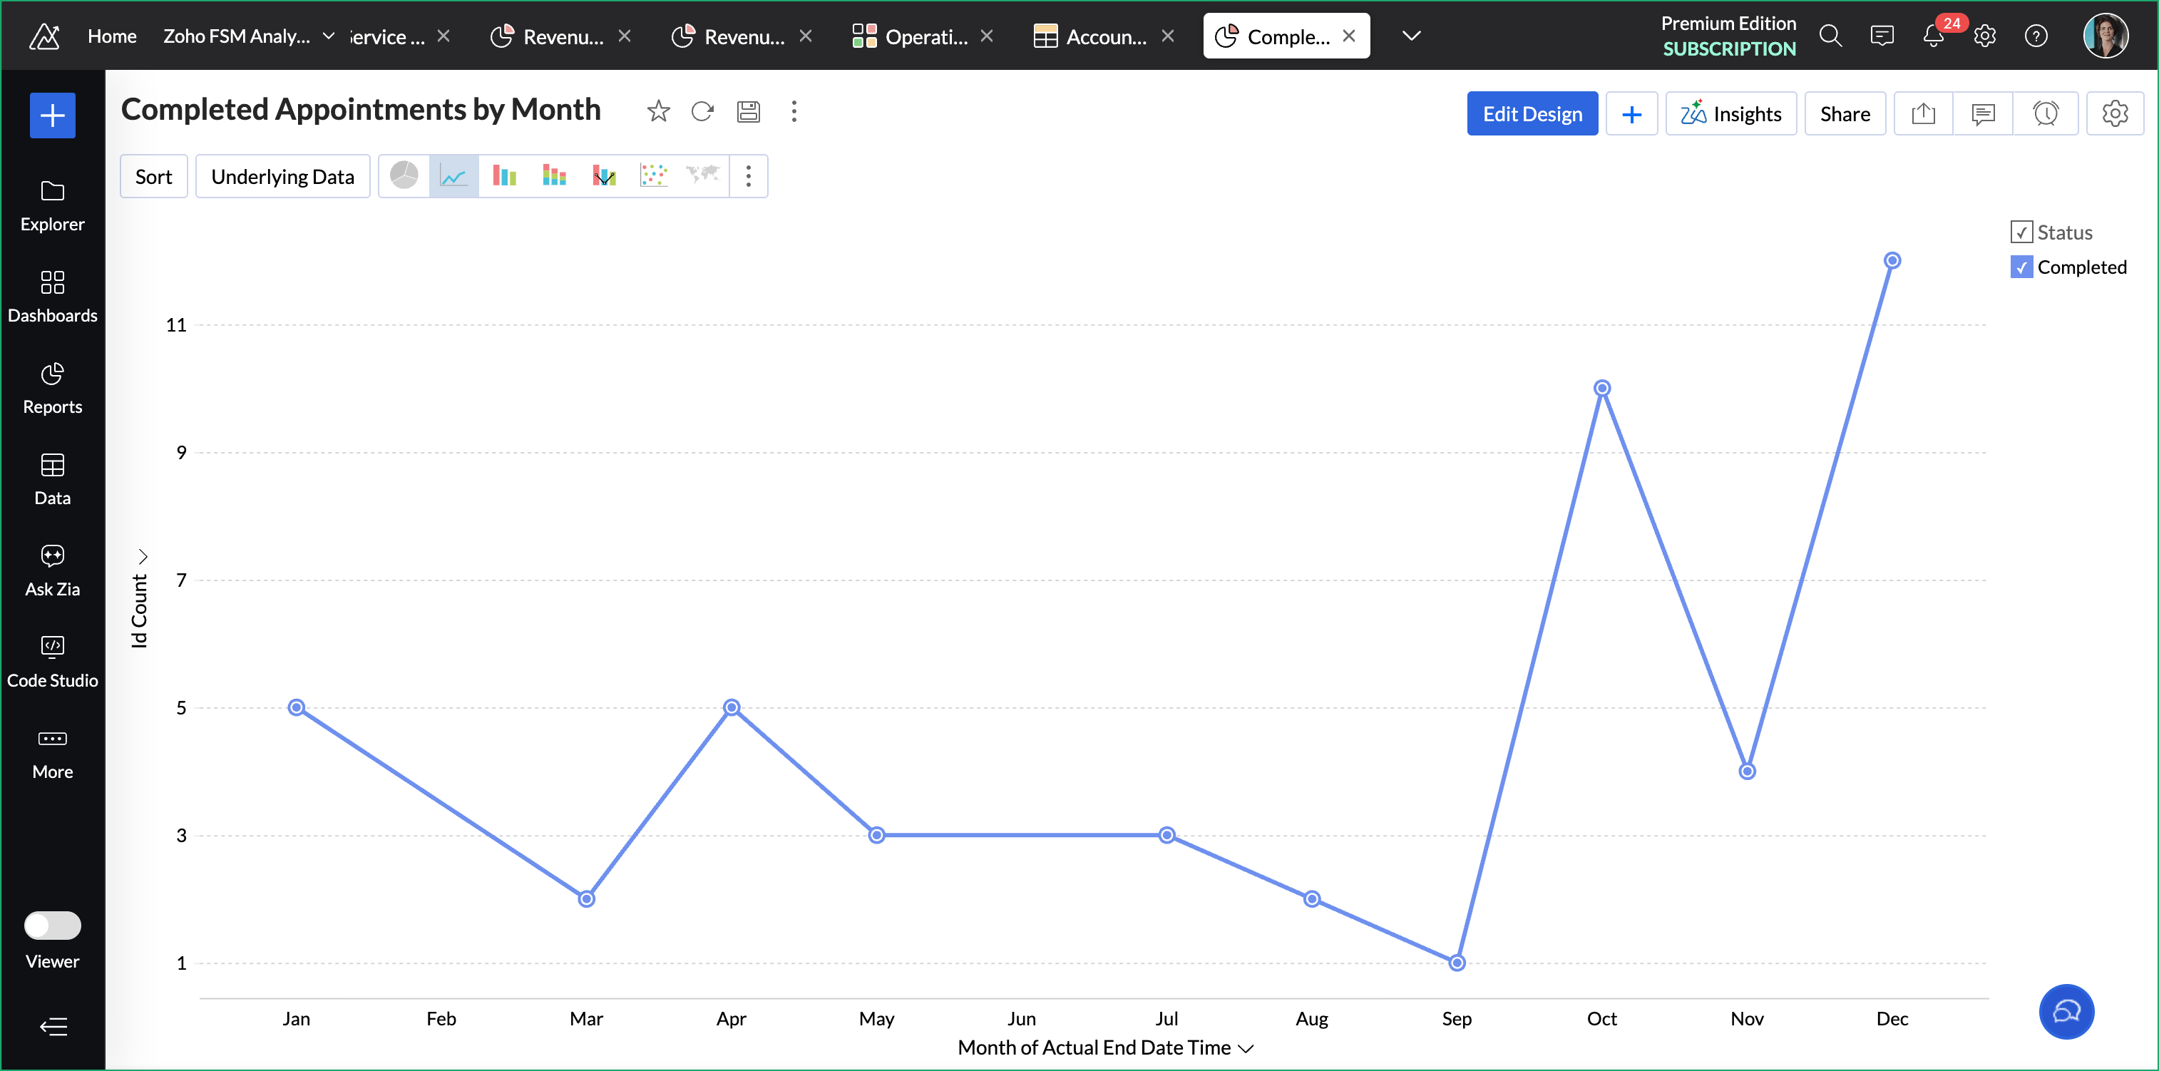Toggle the Viewer mode switch

pos(52,926)
